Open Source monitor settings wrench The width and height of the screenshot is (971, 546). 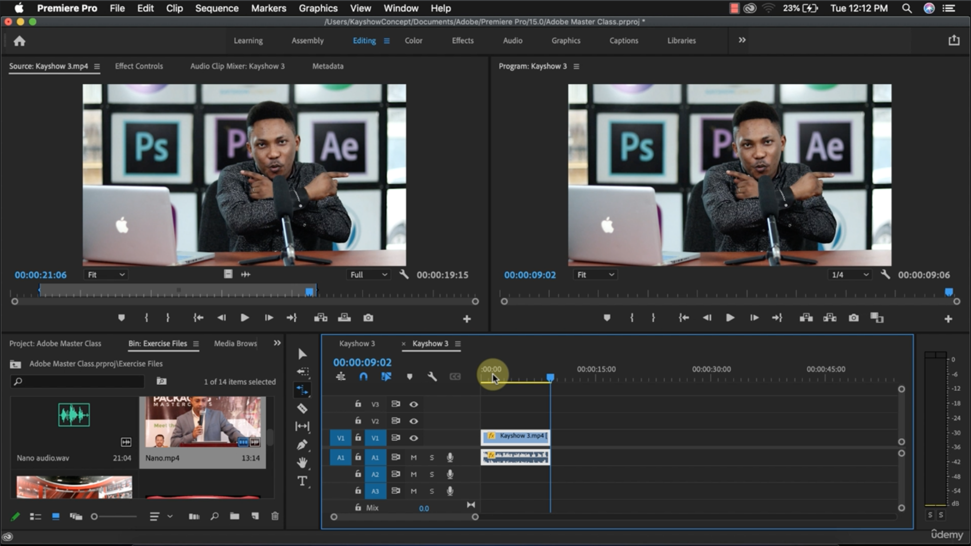point(404,274)
